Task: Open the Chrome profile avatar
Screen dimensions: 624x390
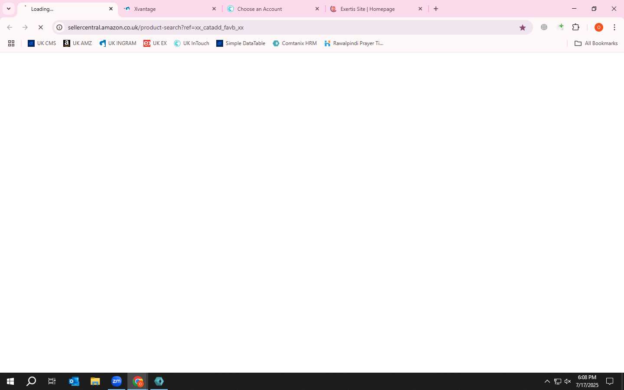Action: [599, 27]
